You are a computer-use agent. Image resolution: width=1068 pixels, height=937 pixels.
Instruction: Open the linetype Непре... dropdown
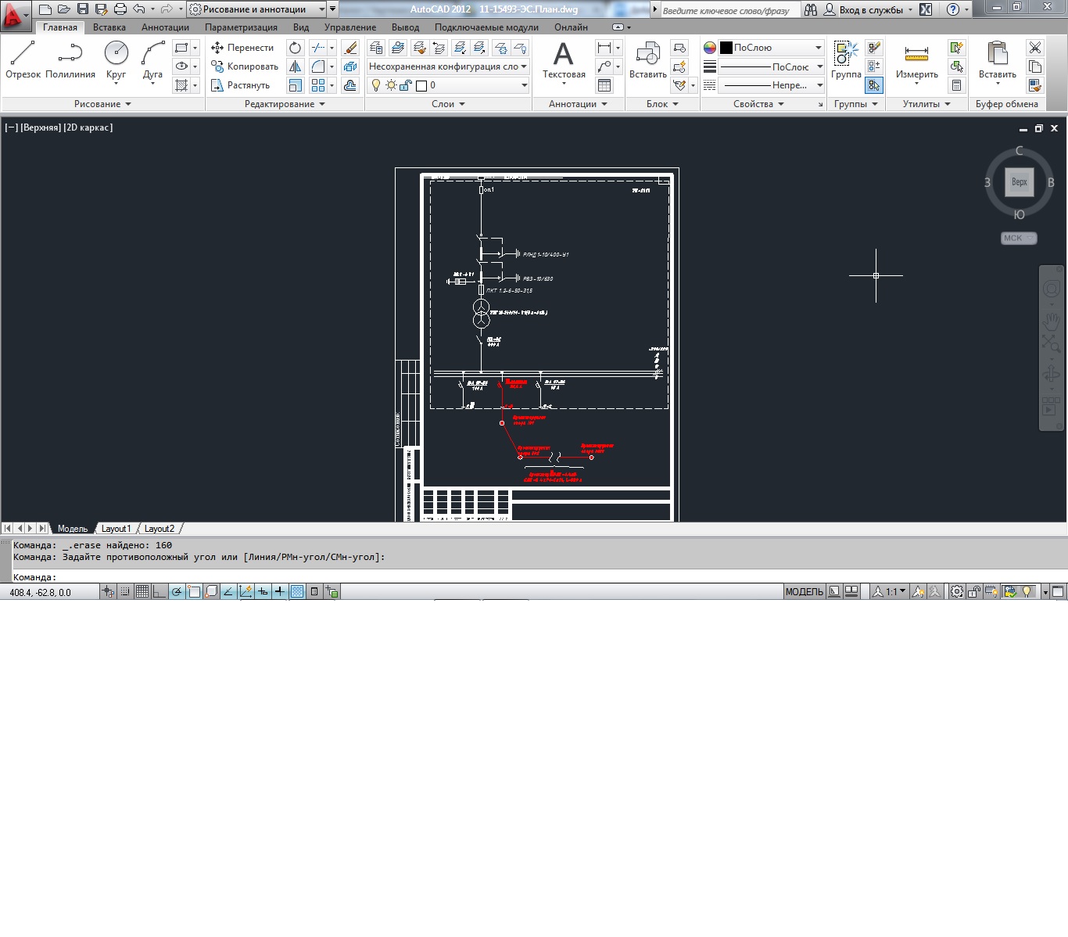coord(771,85)
